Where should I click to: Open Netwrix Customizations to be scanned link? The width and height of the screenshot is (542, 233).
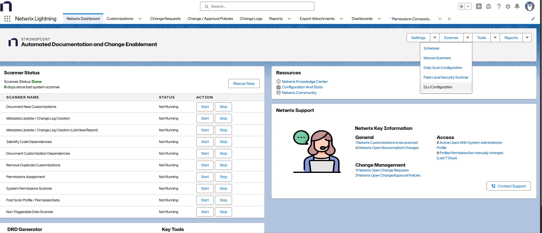point(387,143)
